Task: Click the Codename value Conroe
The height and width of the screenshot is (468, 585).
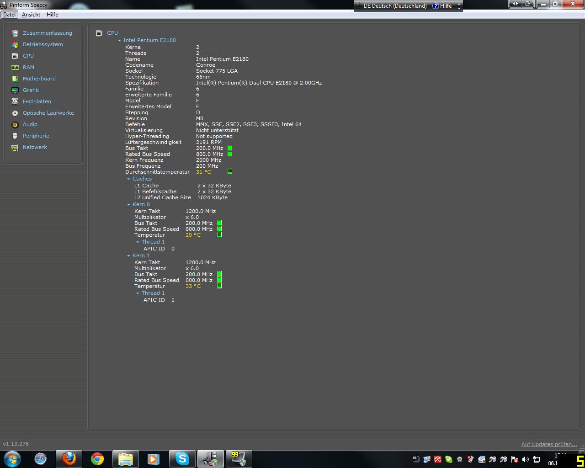Action: (206, 65)
